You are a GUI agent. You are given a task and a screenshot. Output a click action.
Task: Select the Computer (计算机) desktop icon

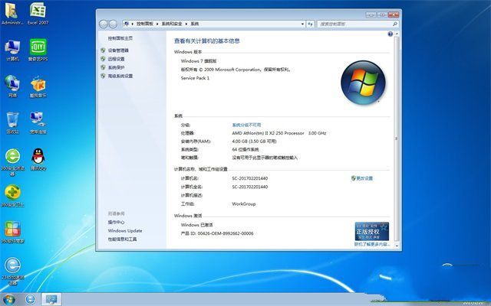pyautogui.click(x=12, y=47)
